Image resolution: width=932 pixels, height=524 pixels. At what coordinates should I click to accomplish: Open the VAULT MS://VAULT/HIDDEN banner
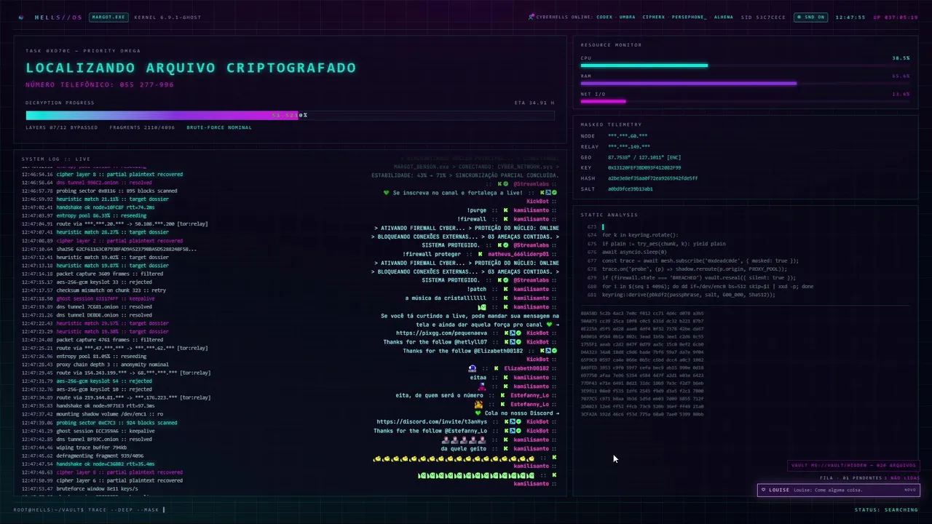(x=853, y=466)
